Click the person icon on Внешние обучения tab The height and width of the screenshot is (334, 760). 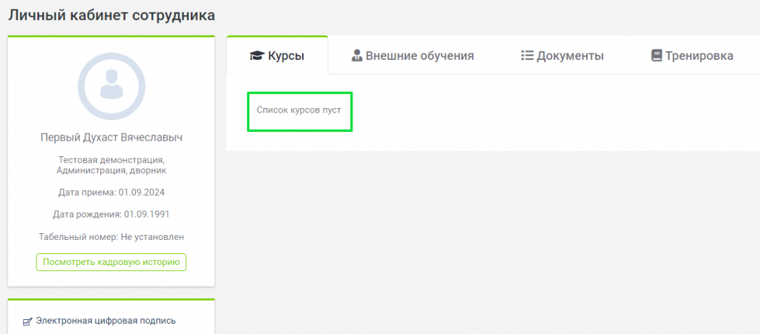tap(357, 56)
